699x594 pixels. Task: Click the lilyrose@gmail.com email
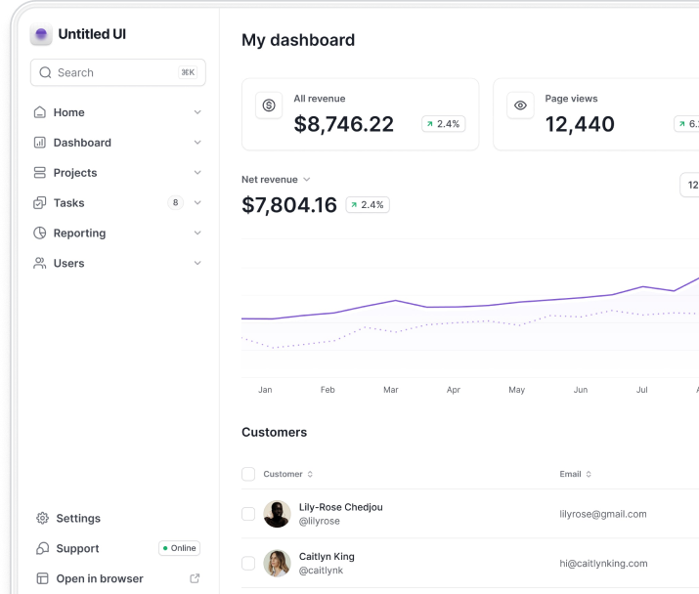[603, 514]
